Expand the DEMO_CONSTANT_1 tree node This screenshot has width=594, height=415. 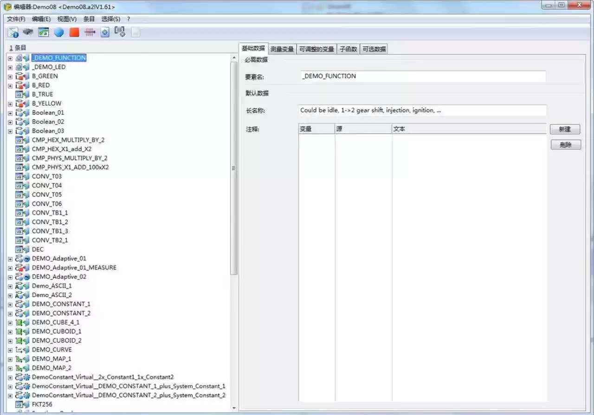click(x=10, y=304)
